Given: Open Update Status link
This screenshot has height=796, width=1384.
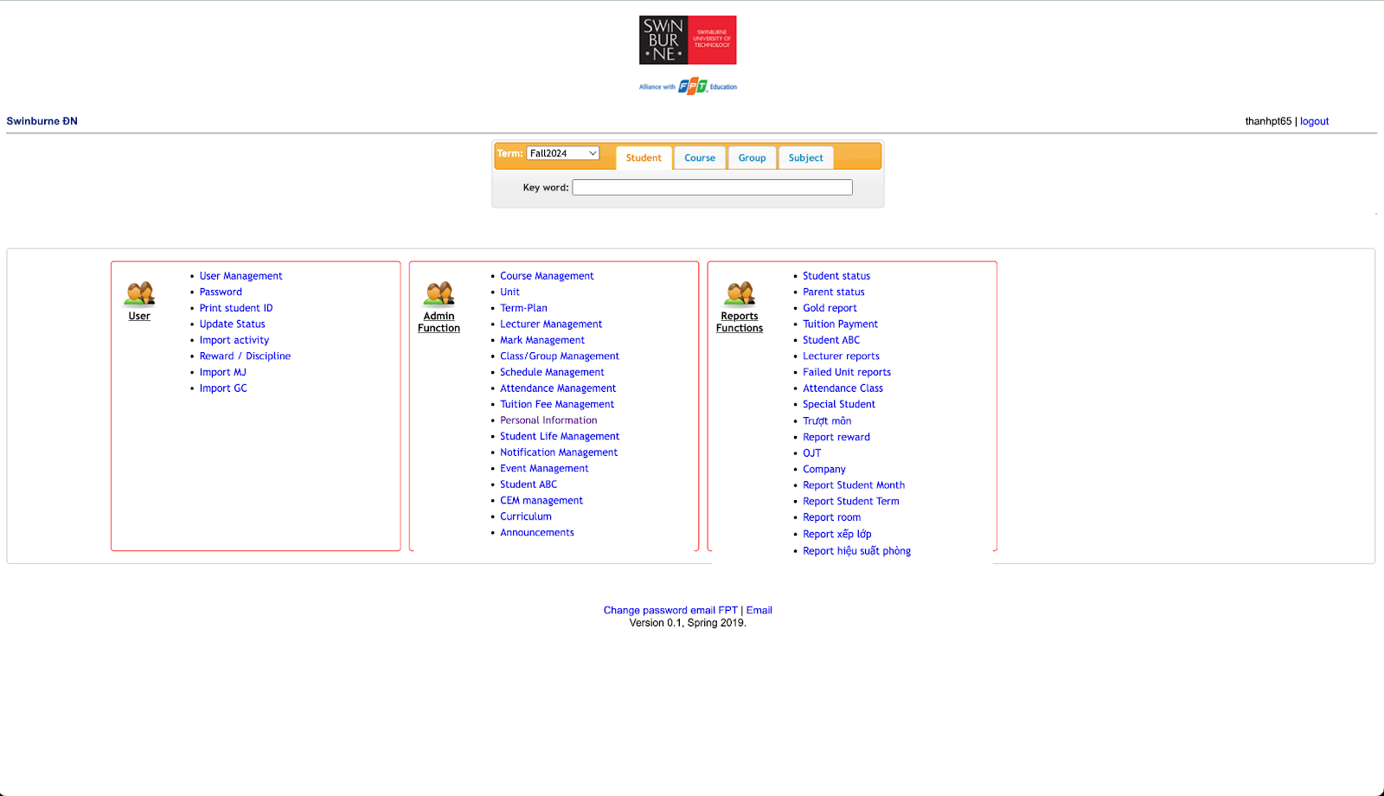Looking at the screenshot, I should tap(232, 324).
